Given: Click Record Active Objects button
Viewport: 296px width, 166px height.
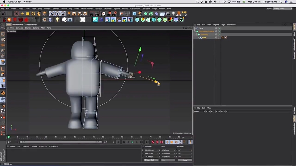Looking at the screenshot, I should 153,142.
